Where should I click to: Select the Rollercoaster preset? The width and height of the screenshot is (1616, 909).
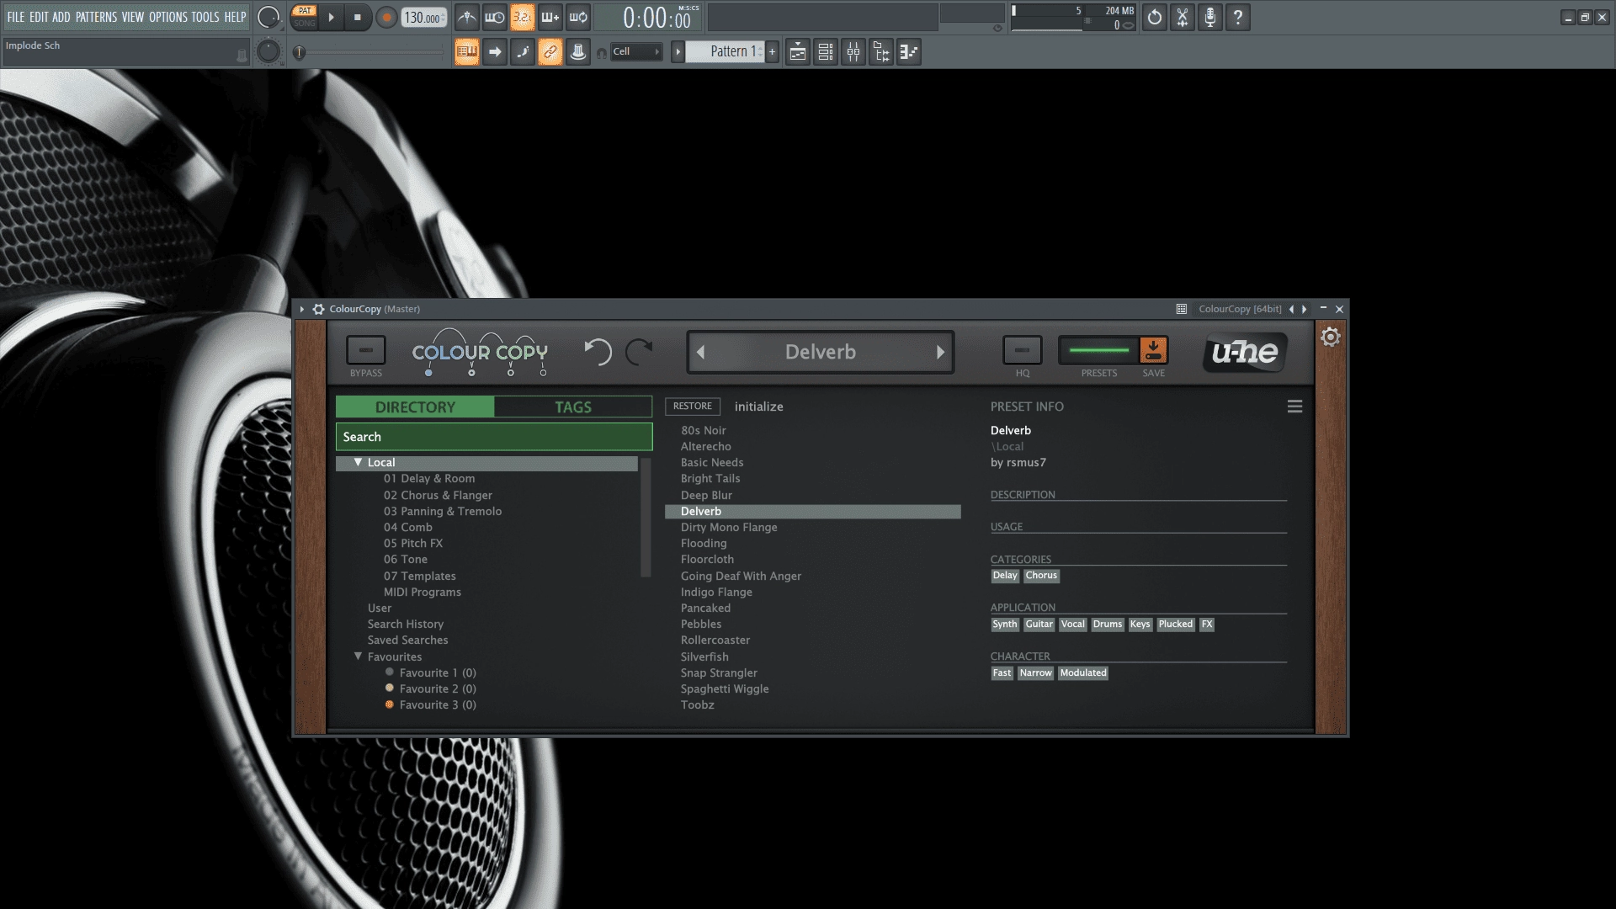tap(715, 641)
